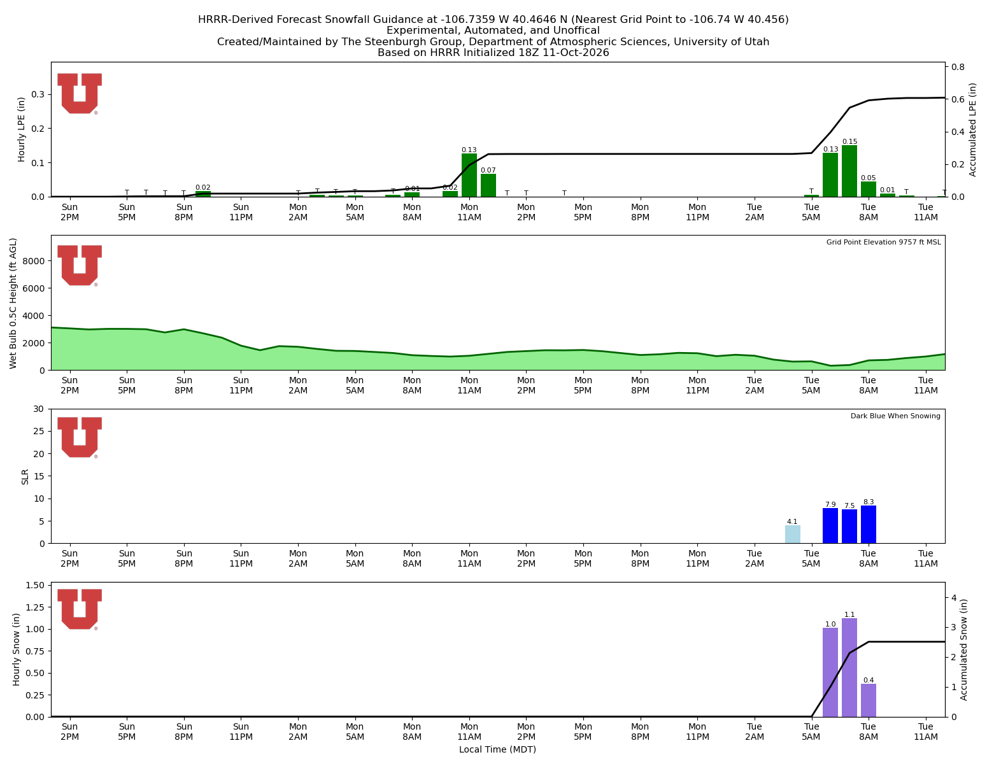The width and height of the screenshot is (987, 764).
Task: Click the 'Local Time (MDT)' axis label
Action: (x=497, y=749)
